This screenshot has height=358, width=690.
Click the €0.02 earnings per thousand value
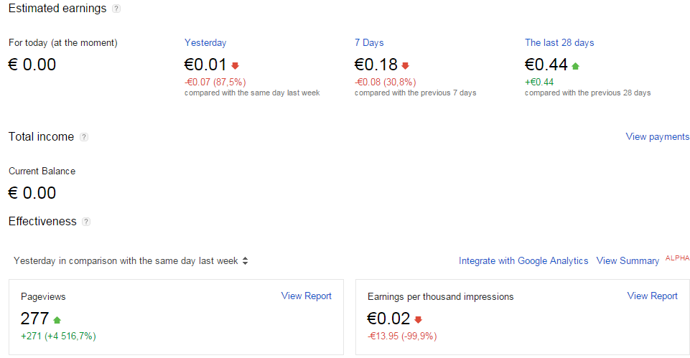click(x=388, y=319)
